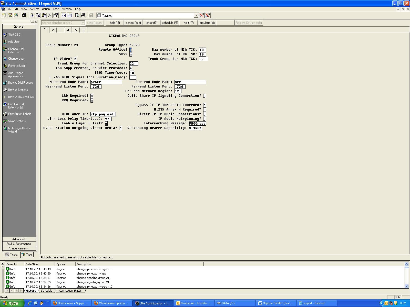Switch to page tab 6
Viewport: 410px width, 307px height.
[83, 30]
